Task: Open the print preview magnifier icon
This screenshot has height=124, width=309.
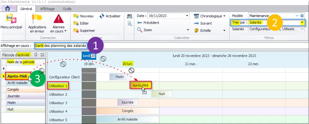Action: click(x=130, y=24)
